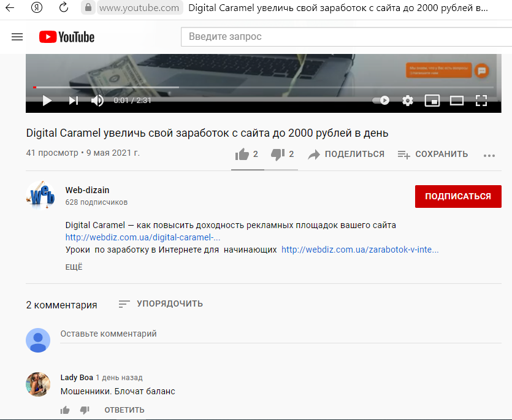Share the video via ПОДЕЛИТЬСЯ
Viewport: 512px width, 420px height.
coord(346,154)
